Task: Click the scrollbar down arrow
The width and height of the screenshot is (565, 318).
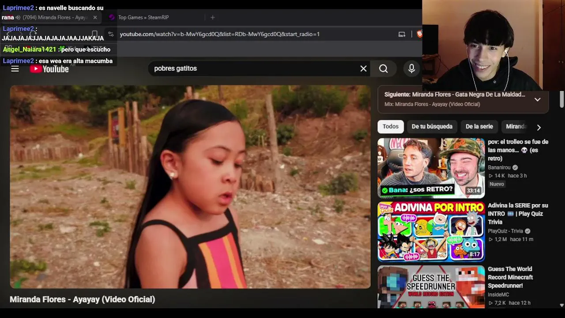Action: click(x=561, y=305)
